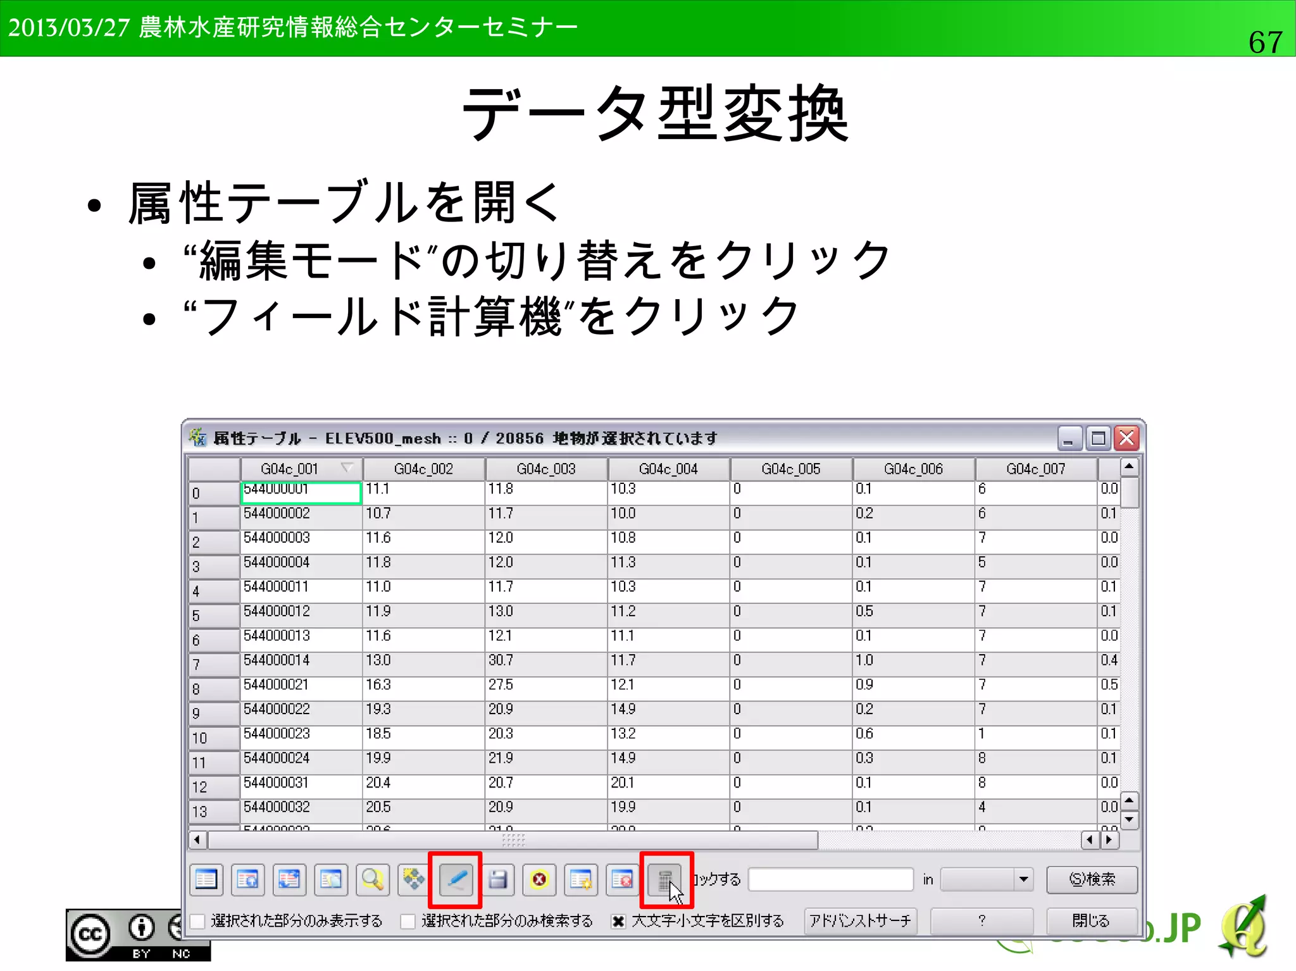Click vertical scrollbar down arrow at bottom

tap(1129, 820)
